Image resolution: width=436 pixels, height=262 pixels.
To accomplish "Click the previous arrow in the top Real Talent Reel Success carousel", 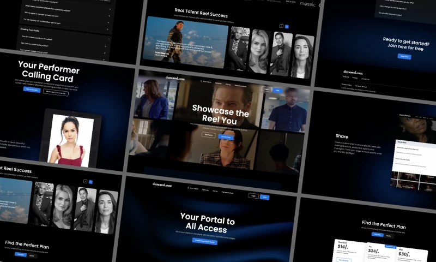I will 281,26.
